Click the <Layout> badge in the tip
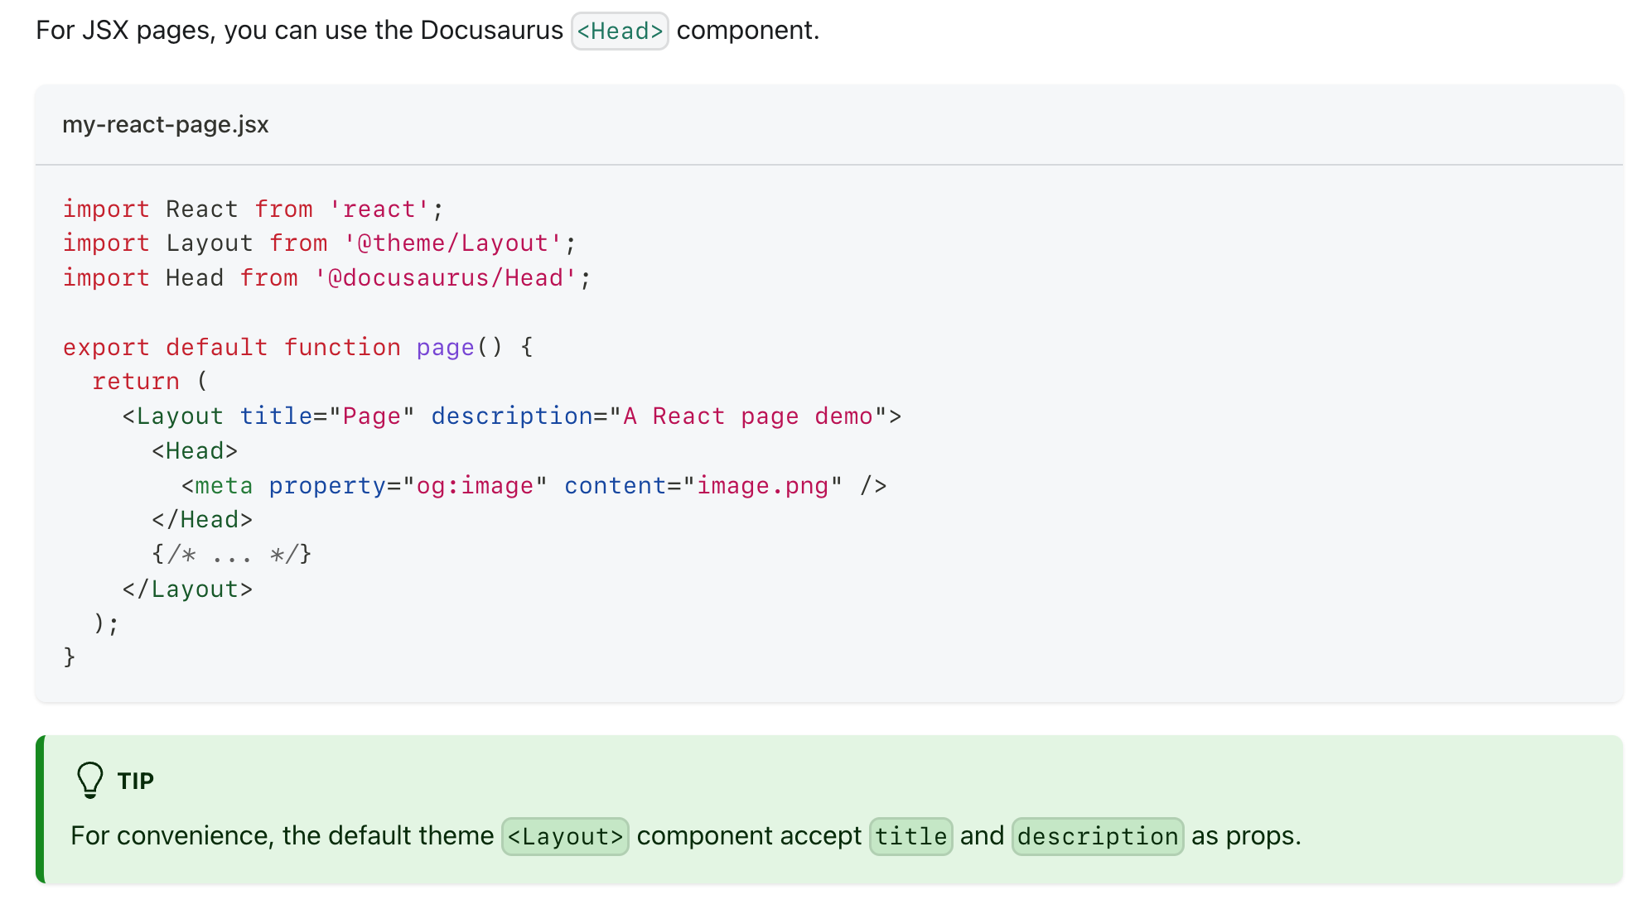This screenshot has height=914, width=1637. point(566,836)
